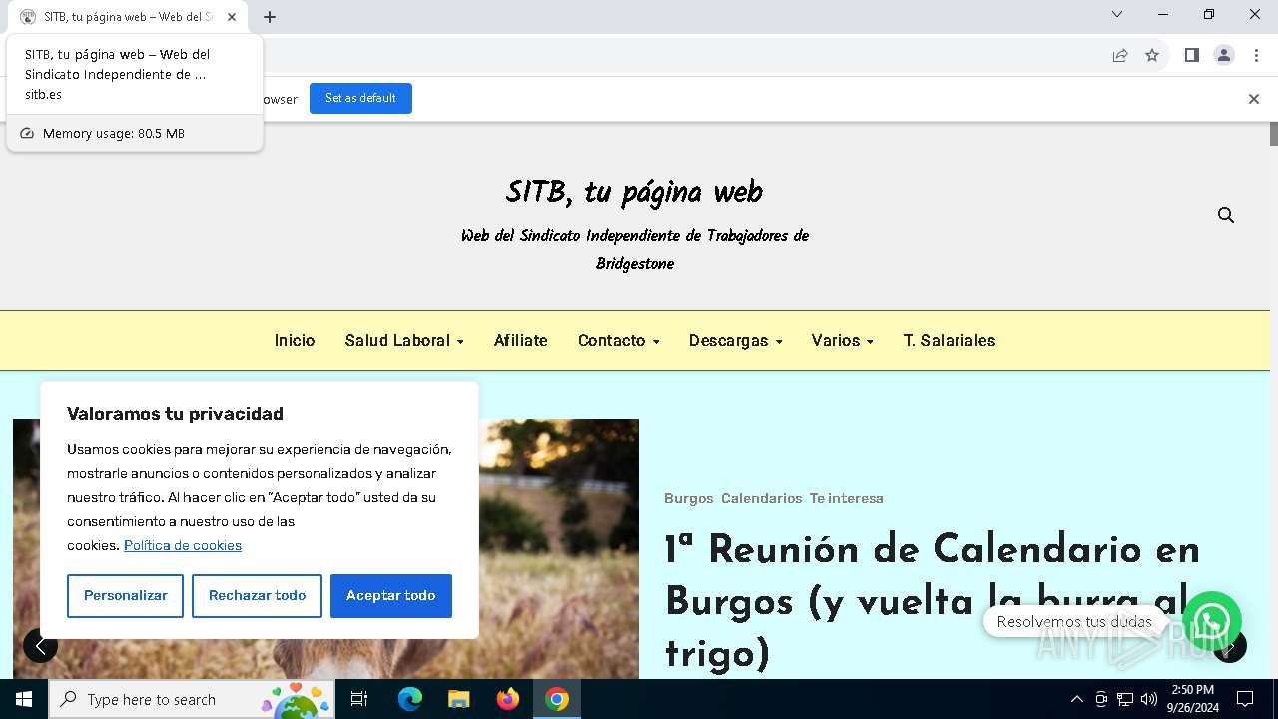Screen dimensions: 1278x719
Task: Expand the Varios dropdown menu
Action: coord(842,341)
